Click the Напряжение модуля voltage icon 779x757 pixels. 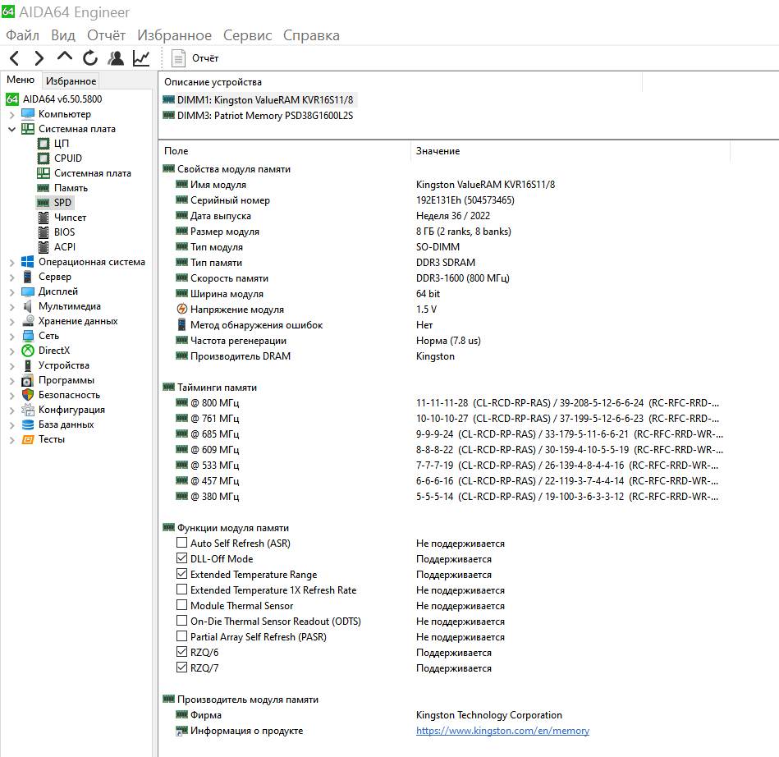coord(182,310)
